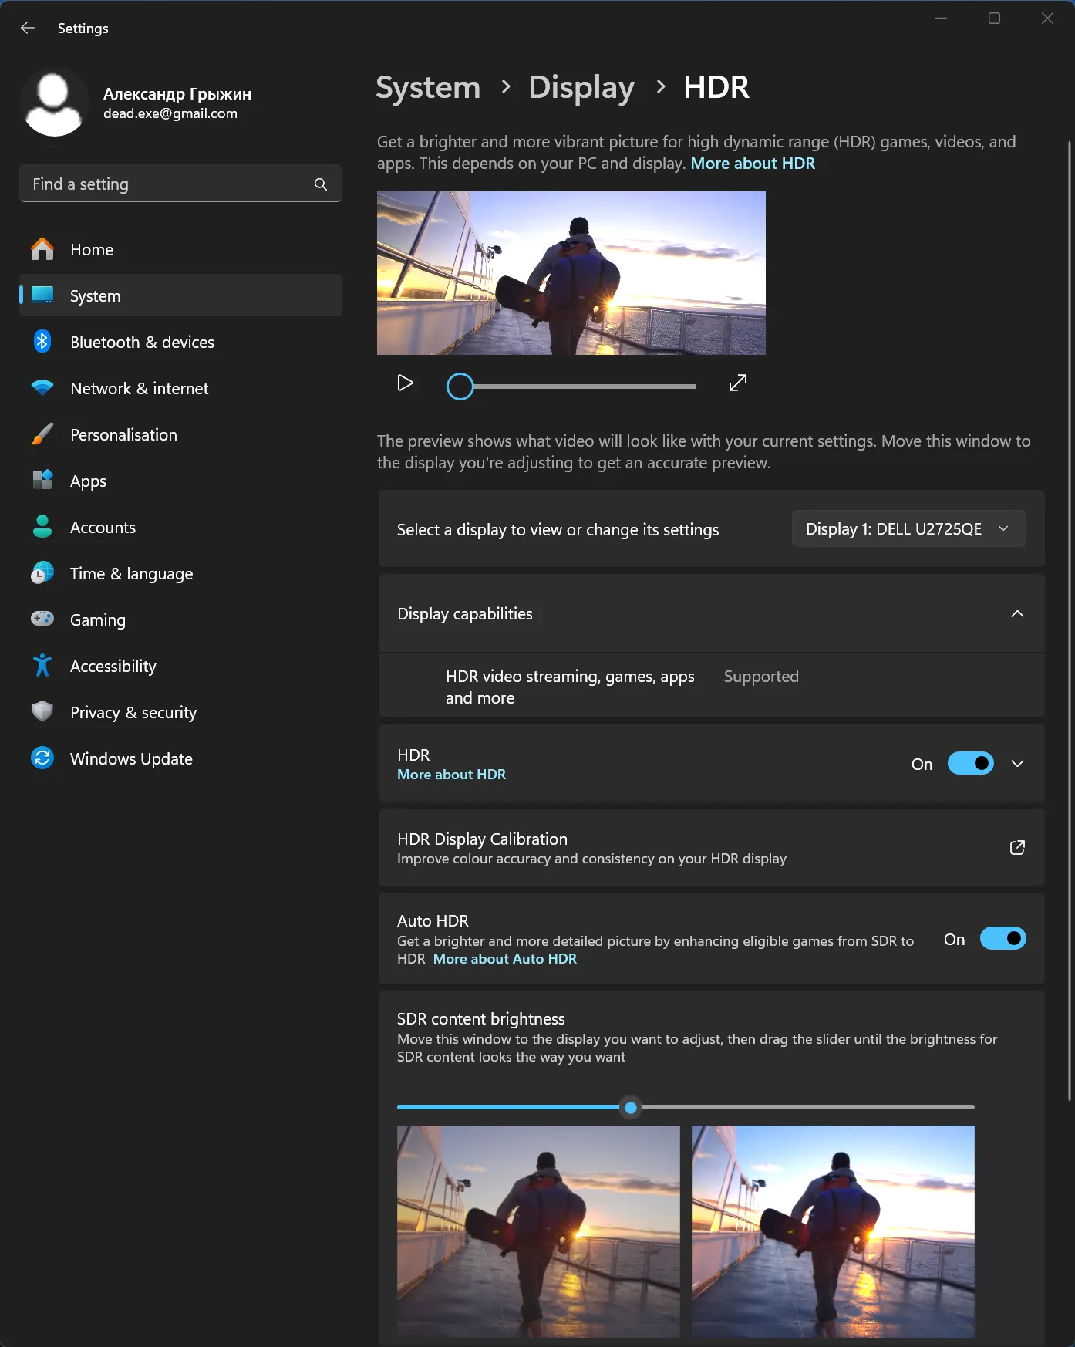
Task: Expand the HDR options chevron
Action: [1017, 764]
